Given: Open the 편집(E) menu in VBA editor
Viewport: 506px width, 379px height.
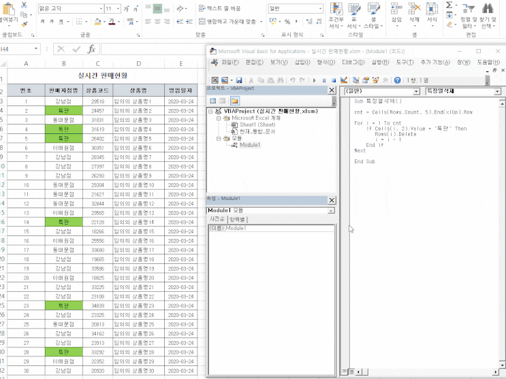Looking at the screenshot, I should click(254, 62).
